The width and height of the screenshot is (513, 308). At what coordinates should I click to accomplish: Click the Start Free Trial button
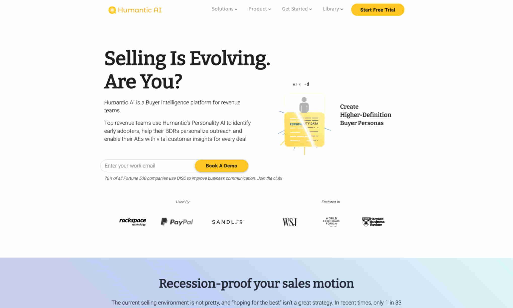pos(378,10)
